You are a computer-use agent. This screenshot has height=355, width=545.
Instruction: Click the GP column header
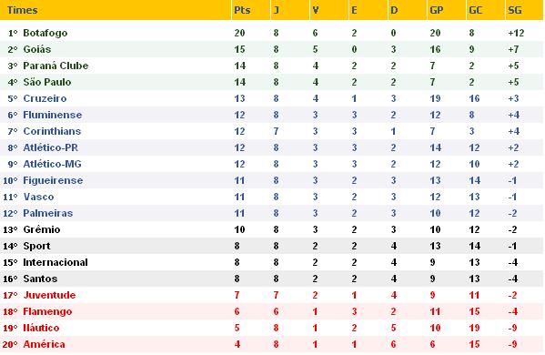tap(437, 10)
